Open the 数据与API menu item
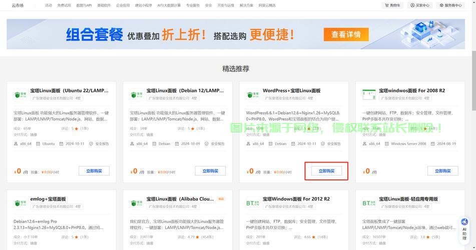 (x=84, y=5)
